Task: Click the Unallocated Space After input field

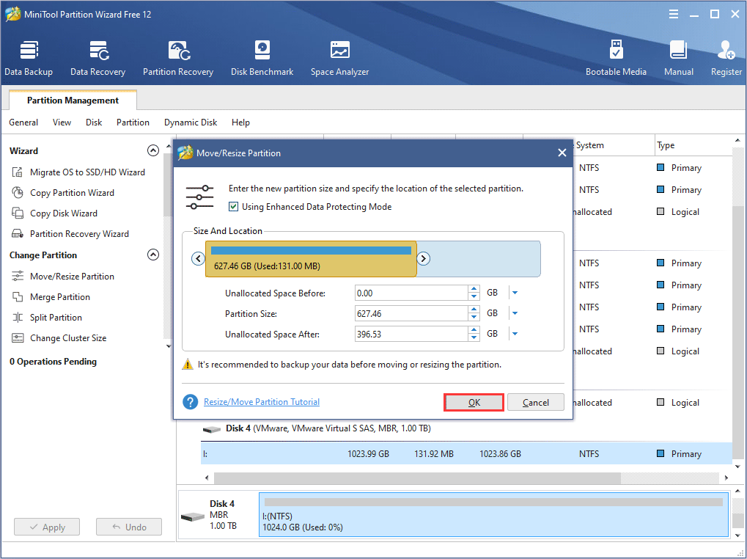Action: 411,334
